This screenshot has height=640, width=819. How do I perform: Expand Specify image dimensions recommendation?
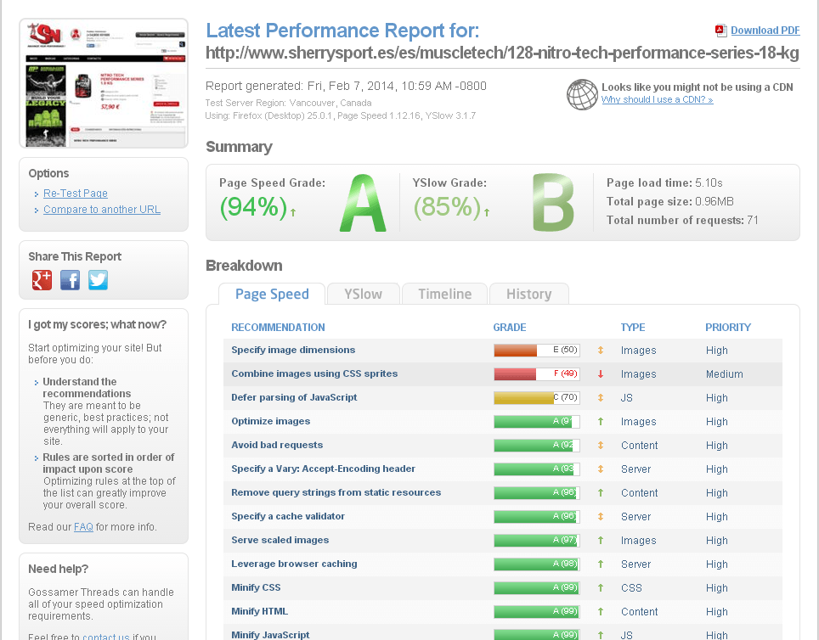click(x=293, y=350)
